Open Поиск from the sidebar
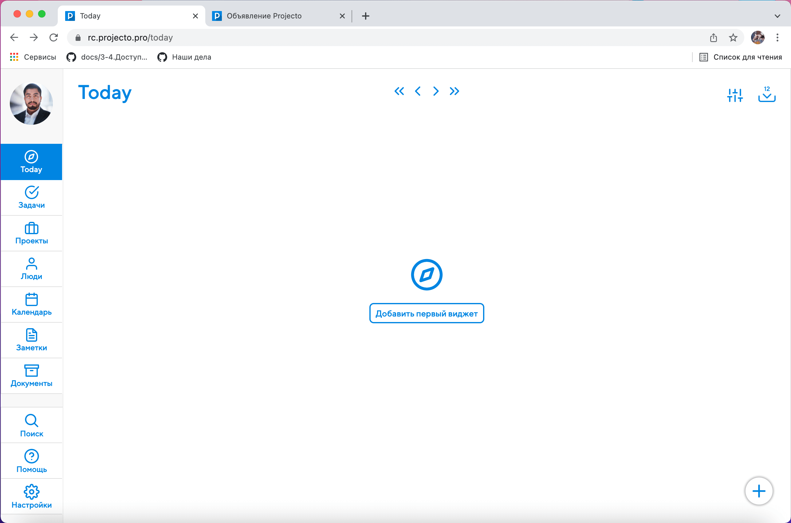Screen dimensions: 791x523 click(x=31, y=426)
